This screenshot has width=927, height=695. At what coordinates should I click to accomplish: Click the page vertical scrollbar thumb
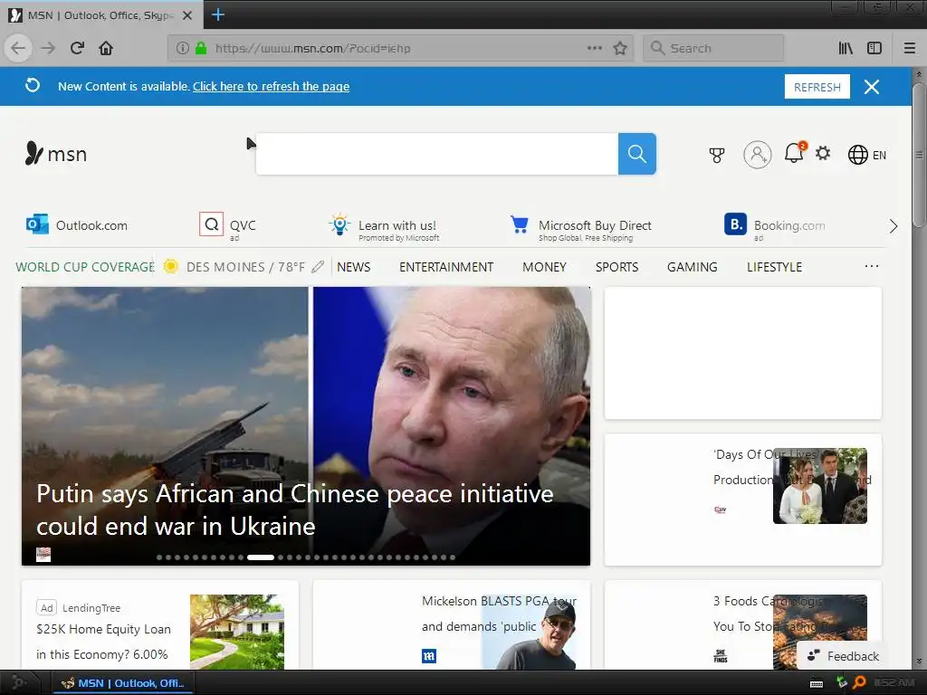[919, 155]
